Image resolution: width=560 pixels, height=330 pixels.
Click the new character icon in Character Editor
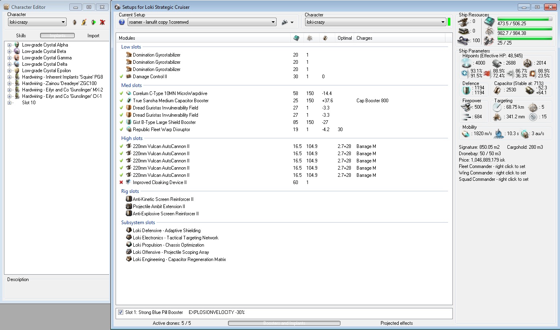75,22
